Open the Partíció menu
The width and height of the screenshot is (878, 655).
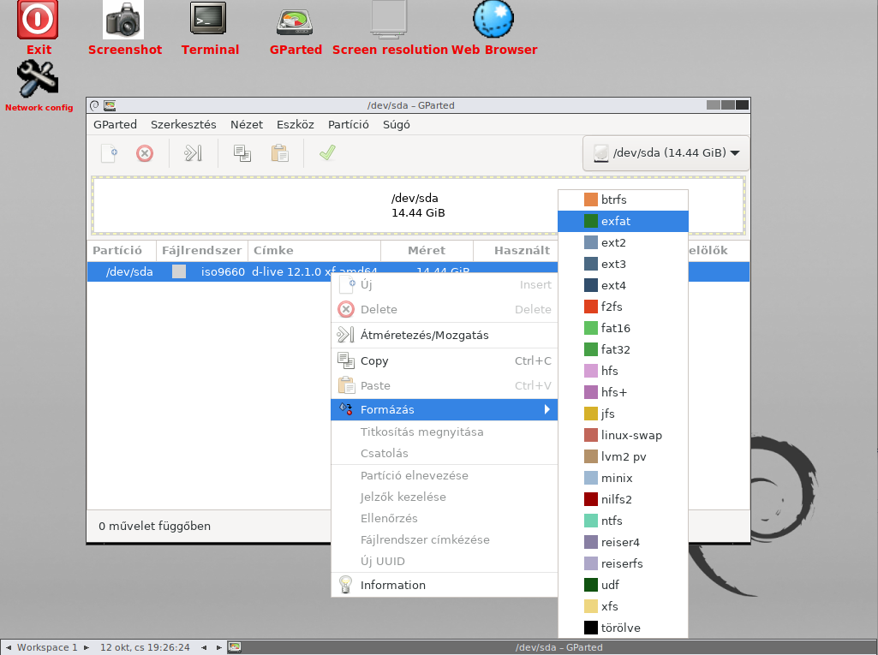pos(349,124)
